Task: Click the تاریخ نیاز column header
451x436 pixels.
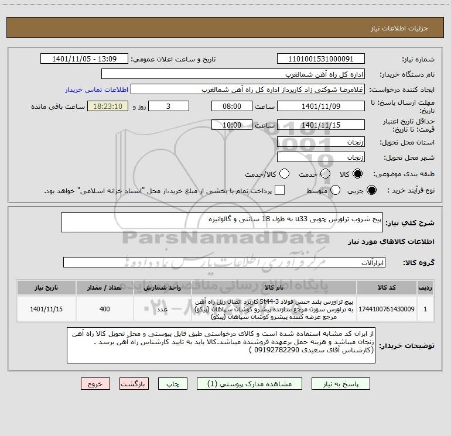Action: coord(46,287)
